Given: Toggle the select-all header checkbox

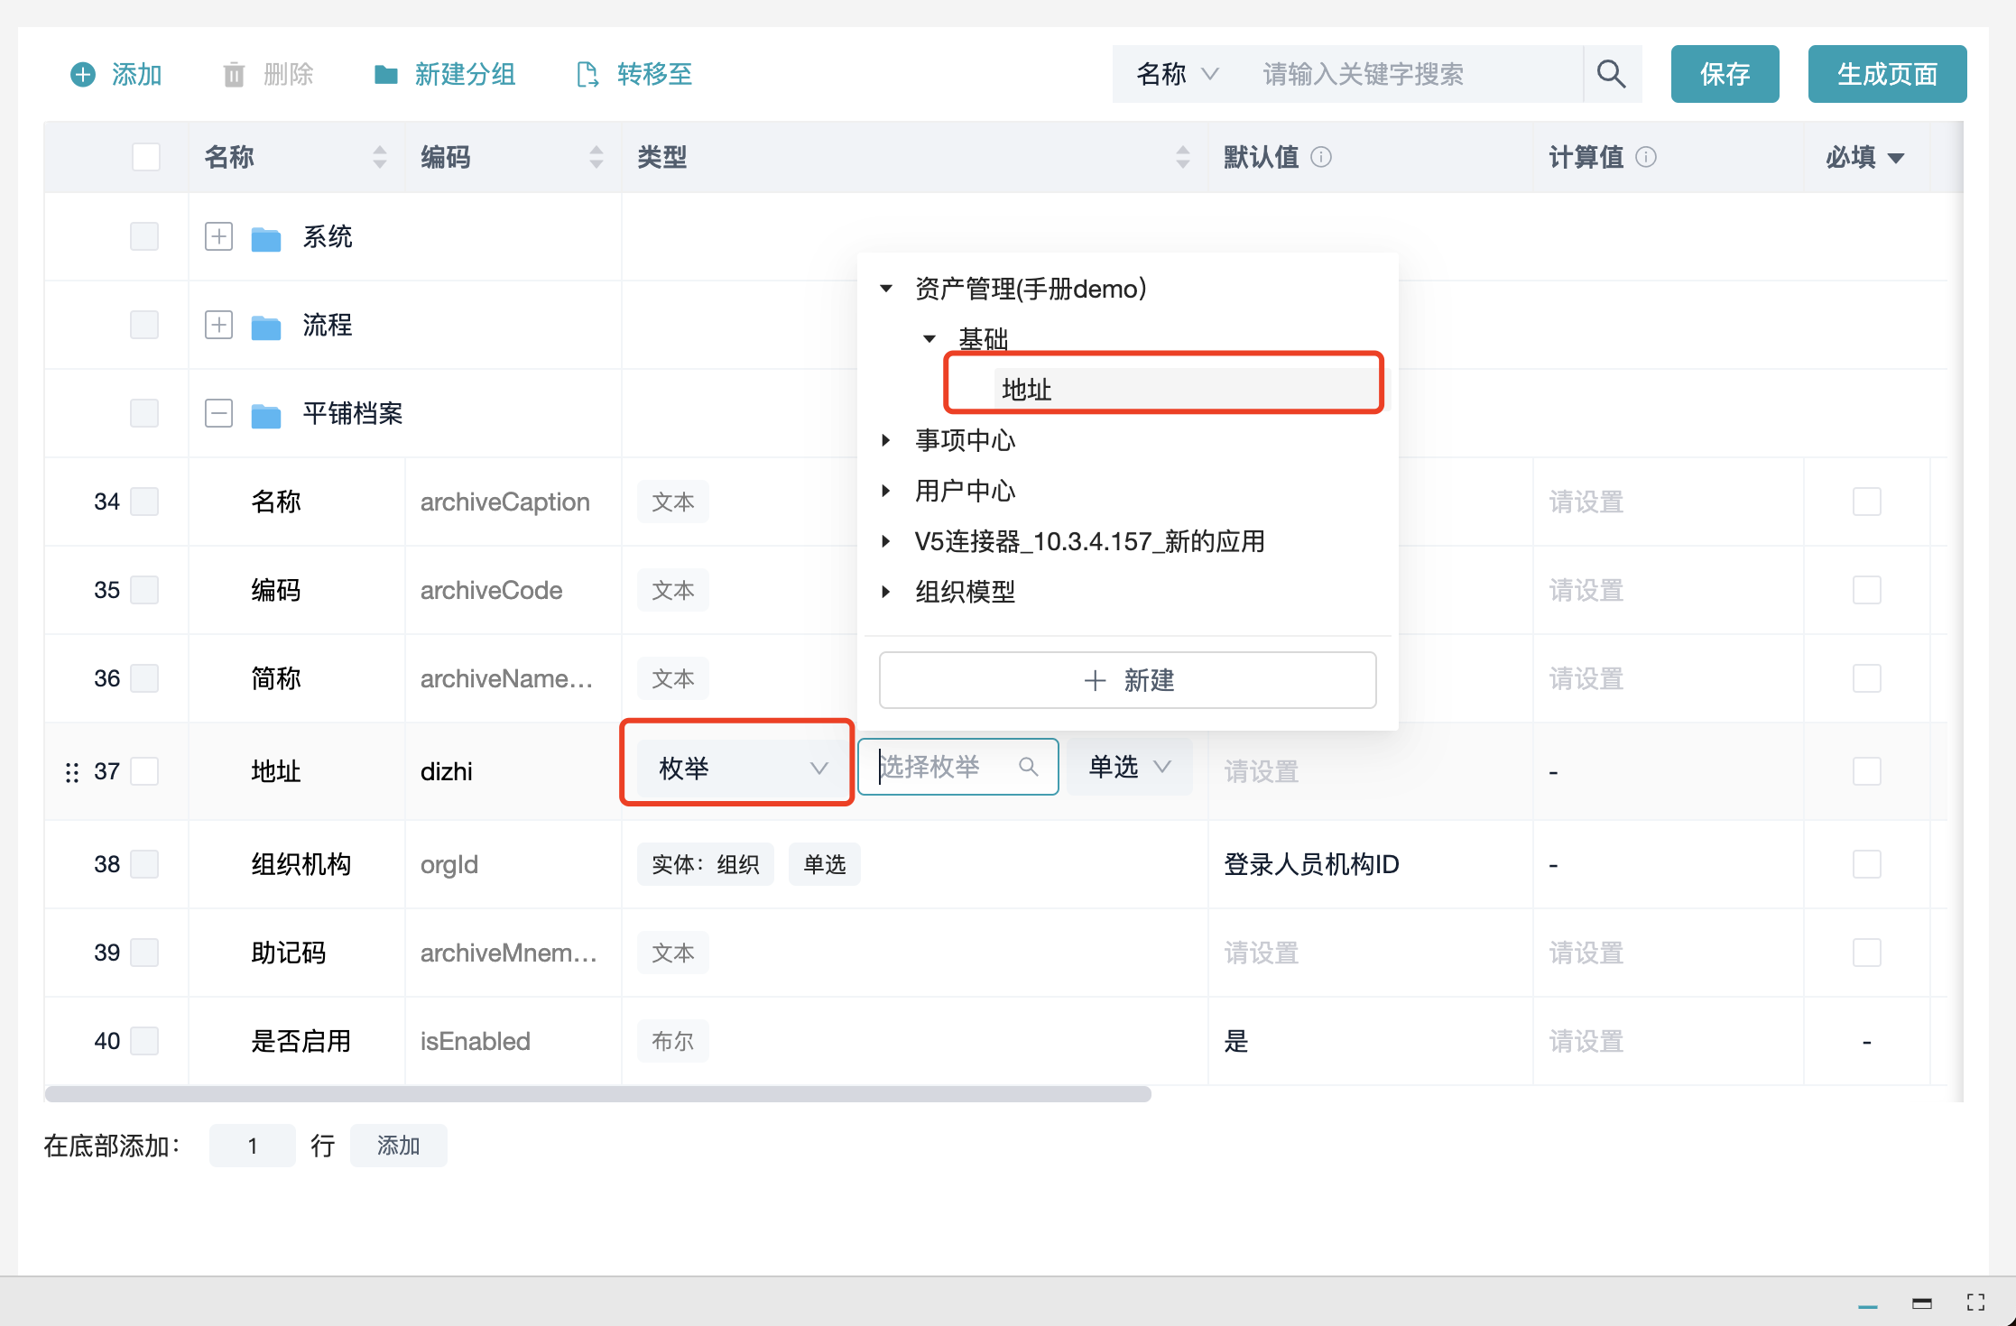Looking at the screenshot, I should click(146, 157).
